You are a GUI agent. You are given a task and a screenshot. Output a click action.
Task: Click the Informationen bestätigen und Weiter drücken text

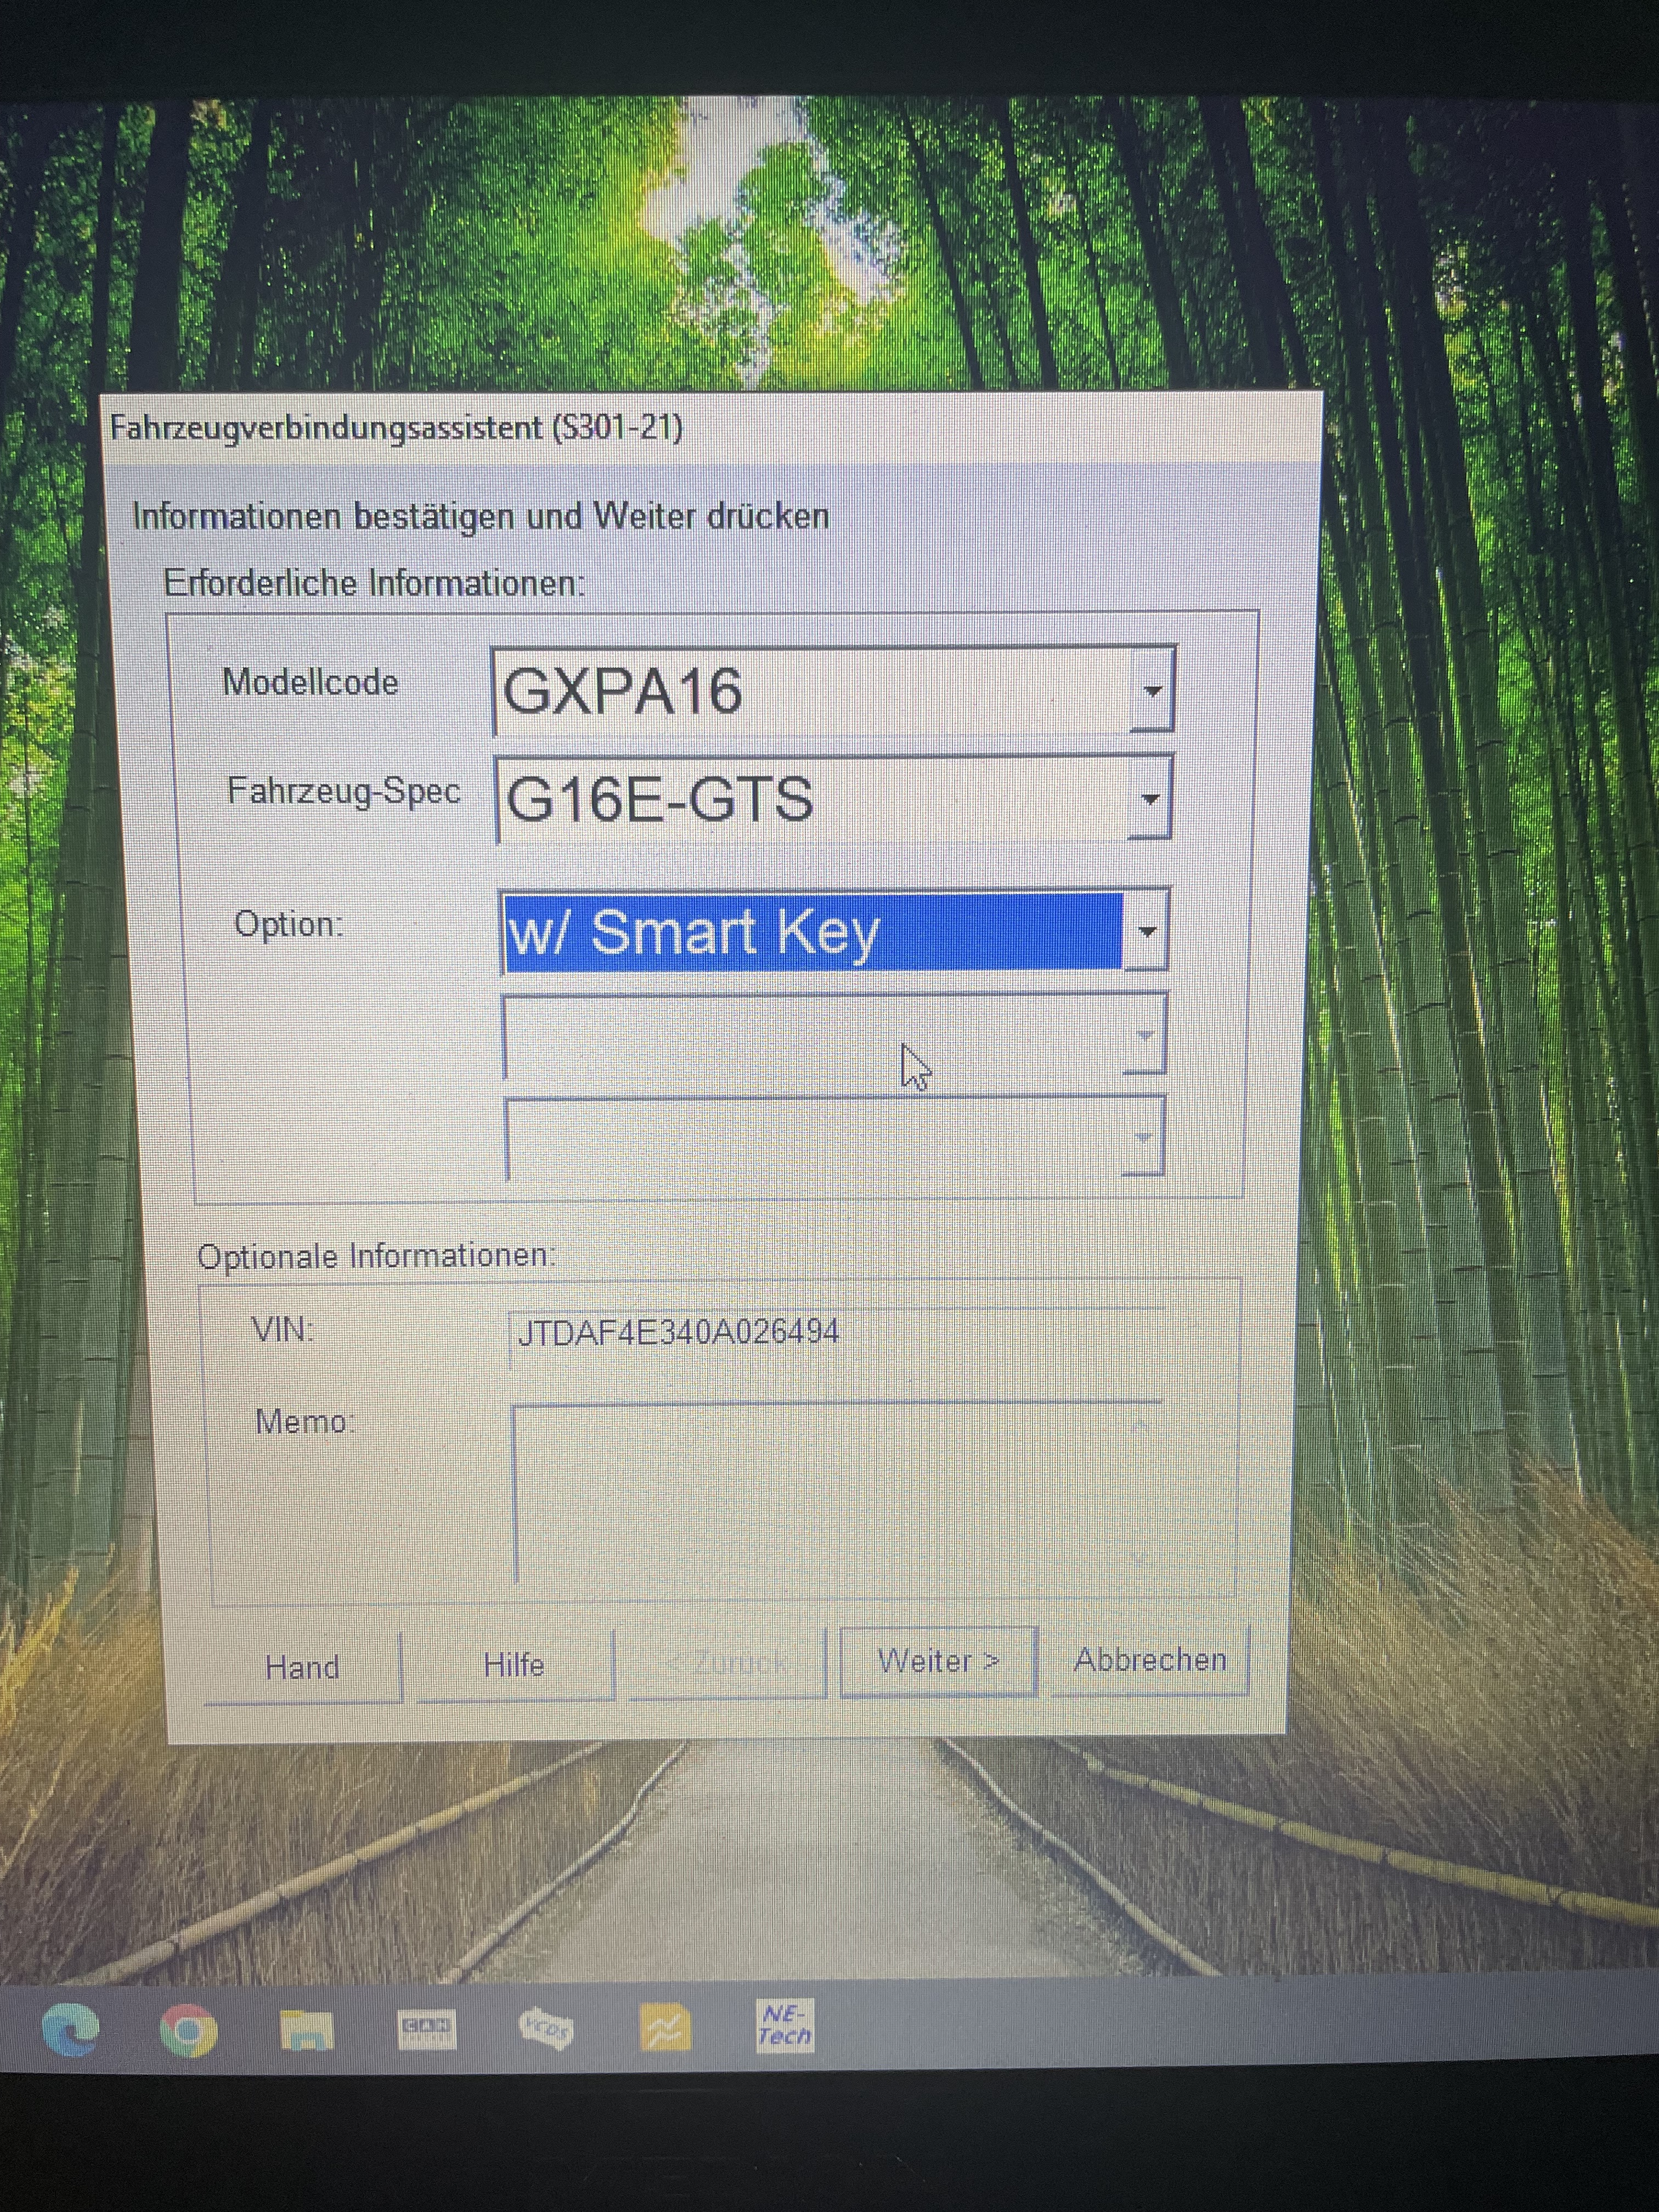(x=481, y=516)
